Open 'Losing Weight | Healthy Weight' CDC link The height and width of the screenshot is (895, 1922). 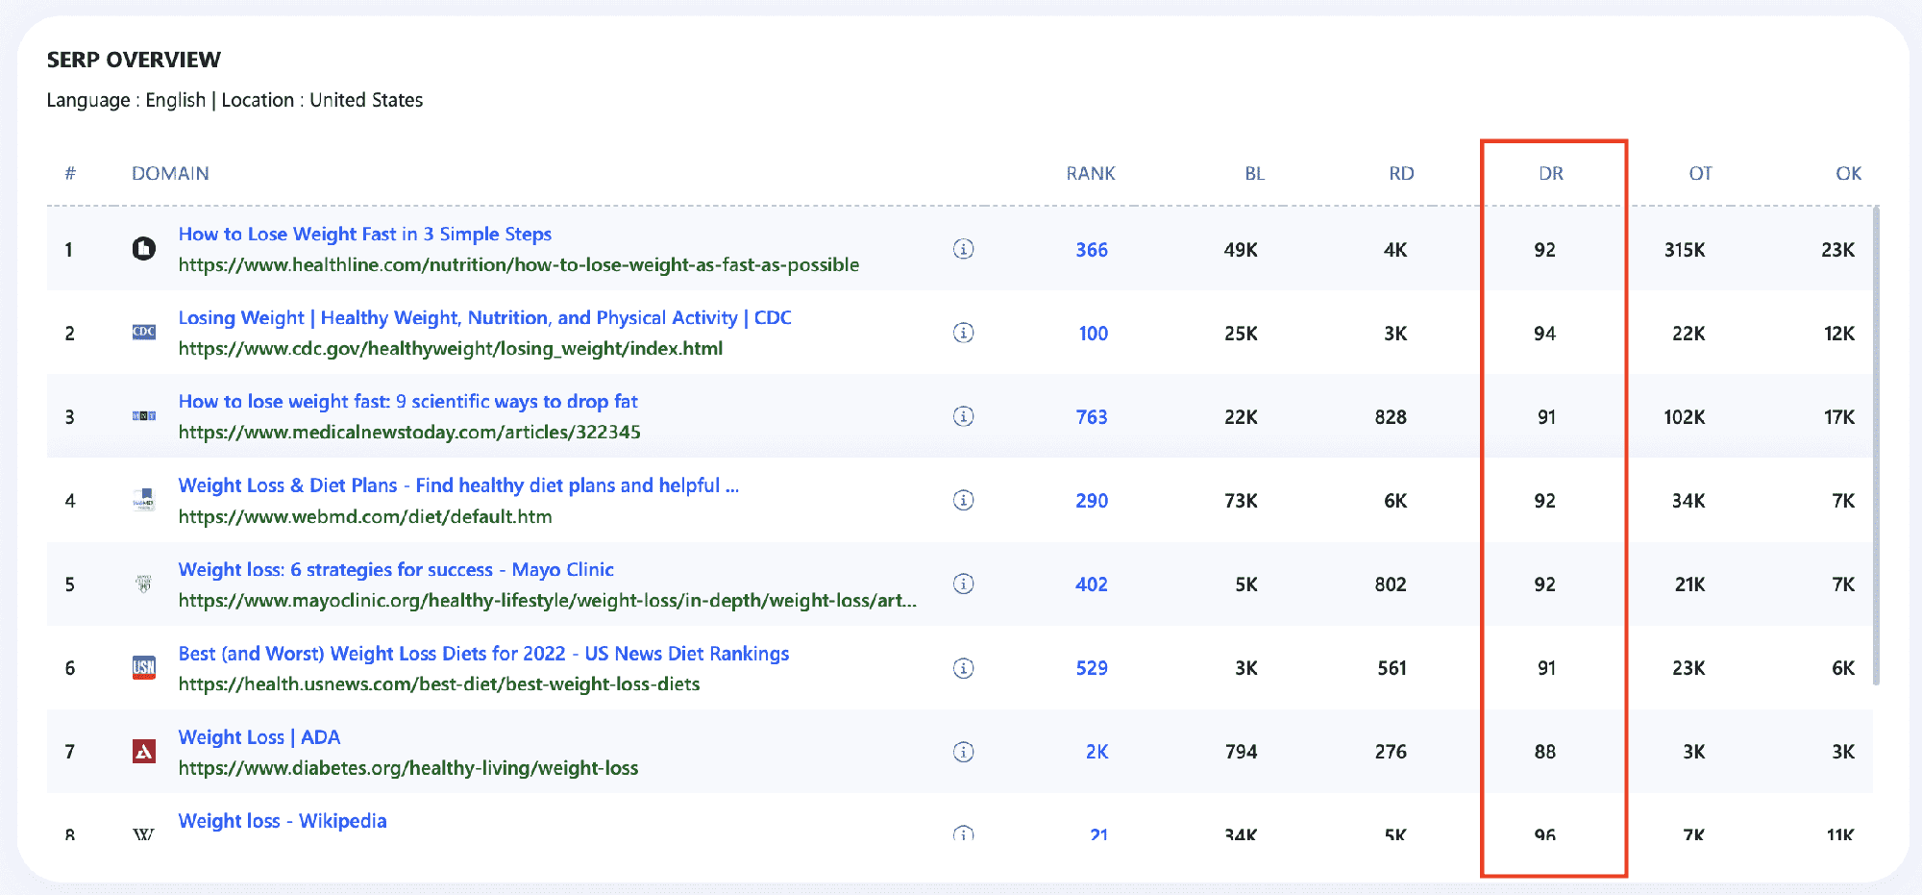[x=484, y=317]
